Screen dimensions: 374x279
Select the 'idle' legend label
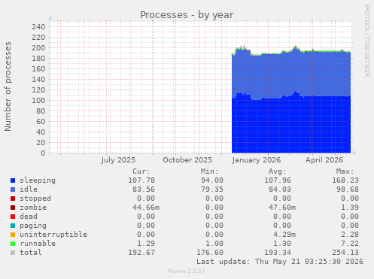coord(29,190)
